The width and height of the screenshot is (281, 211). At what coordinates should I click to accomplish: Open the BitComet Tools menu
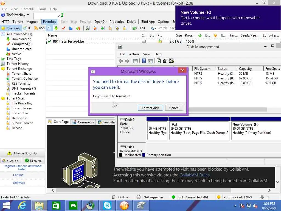pos(42,9)
